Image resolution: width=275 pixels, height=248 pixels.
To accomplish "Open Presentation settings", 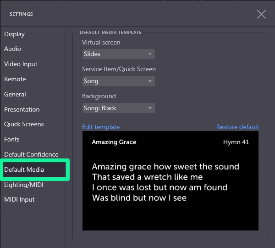I will click(x=22, y=109).
